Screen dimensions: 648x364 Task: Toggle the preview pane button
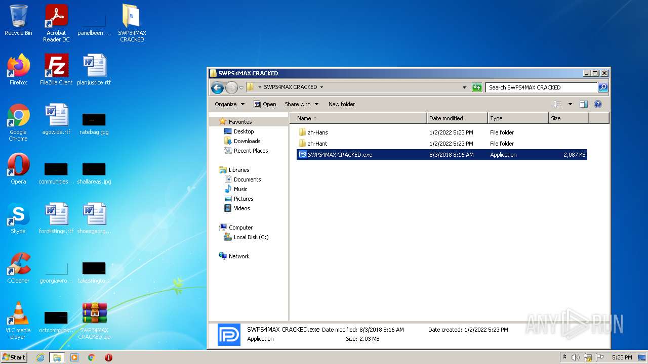click(x=583, y=104)
